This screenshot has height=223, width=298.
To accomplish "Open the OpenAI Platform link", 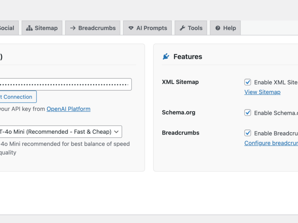I will click(68, 109).
